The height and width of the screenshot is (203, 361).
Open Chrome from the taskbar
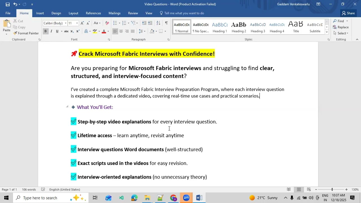click(x=173, y=198)
